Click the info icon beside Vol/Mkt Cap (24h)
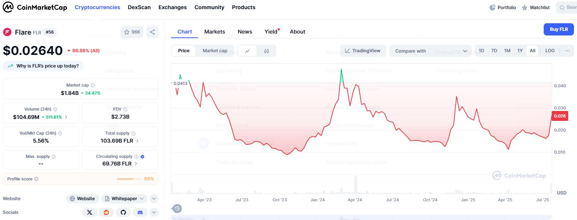577x220 pixels. tap(60, 133)
